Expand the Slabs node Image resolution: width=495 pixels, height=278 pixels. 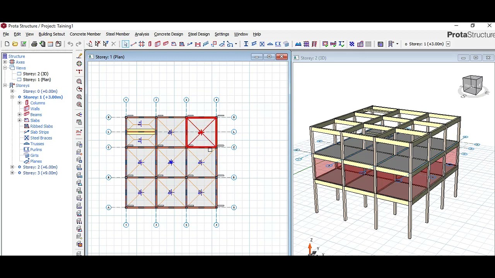19,120
